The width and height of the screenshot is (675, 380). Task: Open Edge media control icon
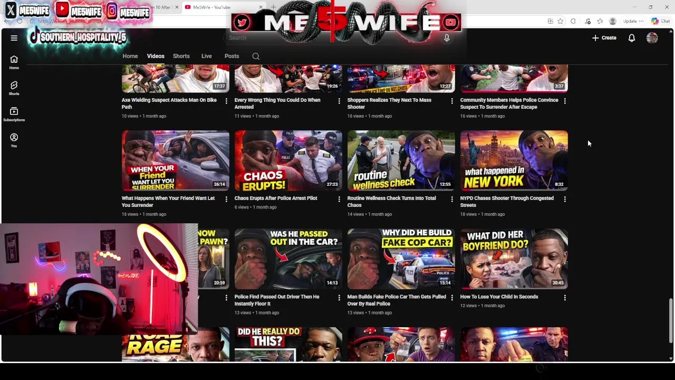pos(587,21)
